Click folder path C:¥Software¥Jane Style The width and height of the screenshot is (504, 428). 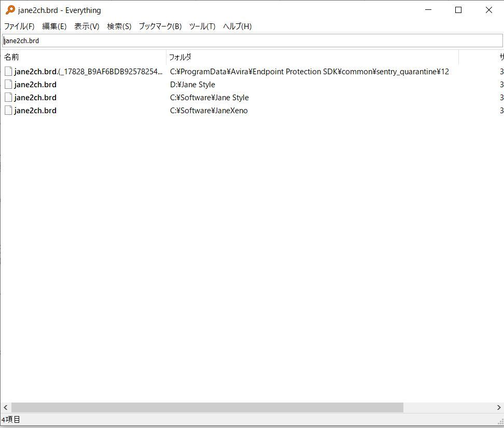209,97
